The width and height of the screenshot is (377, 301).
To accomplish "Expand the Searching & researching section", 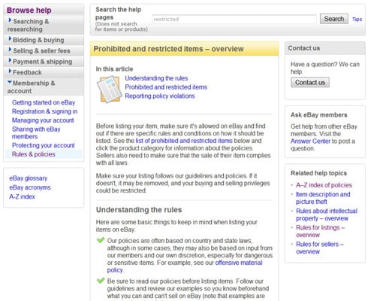I will click(x=44, y=25).
